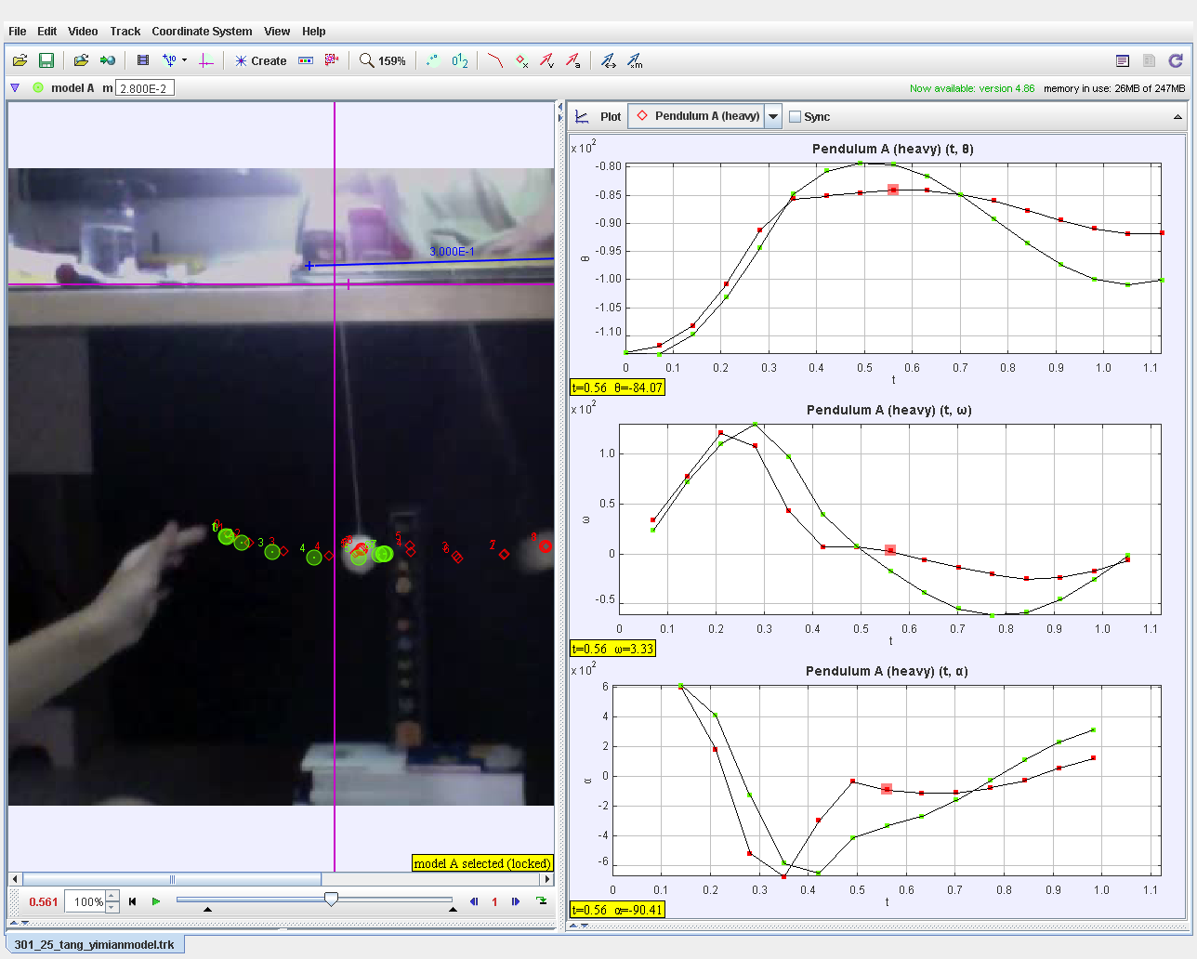Click the Save icon in toolbar
The height and width of the screenshot is (959, 1197).
pyautogui.click(x=46, y=60)
